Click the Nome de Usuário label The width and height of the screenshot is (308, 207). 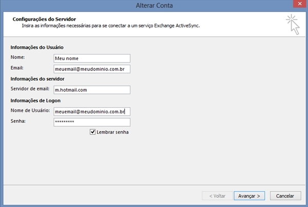tap(30, 110)
